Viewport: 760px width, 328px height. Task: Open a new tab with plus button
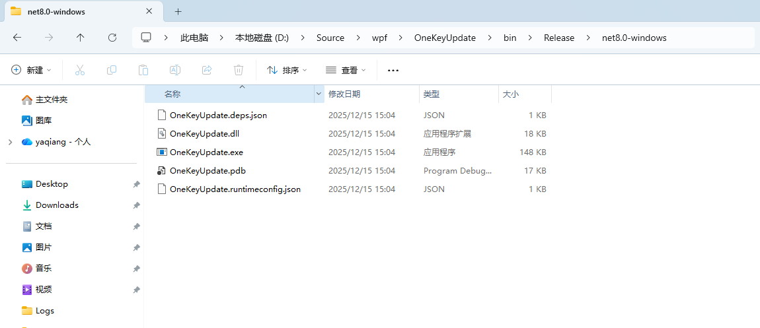[178, 12]
